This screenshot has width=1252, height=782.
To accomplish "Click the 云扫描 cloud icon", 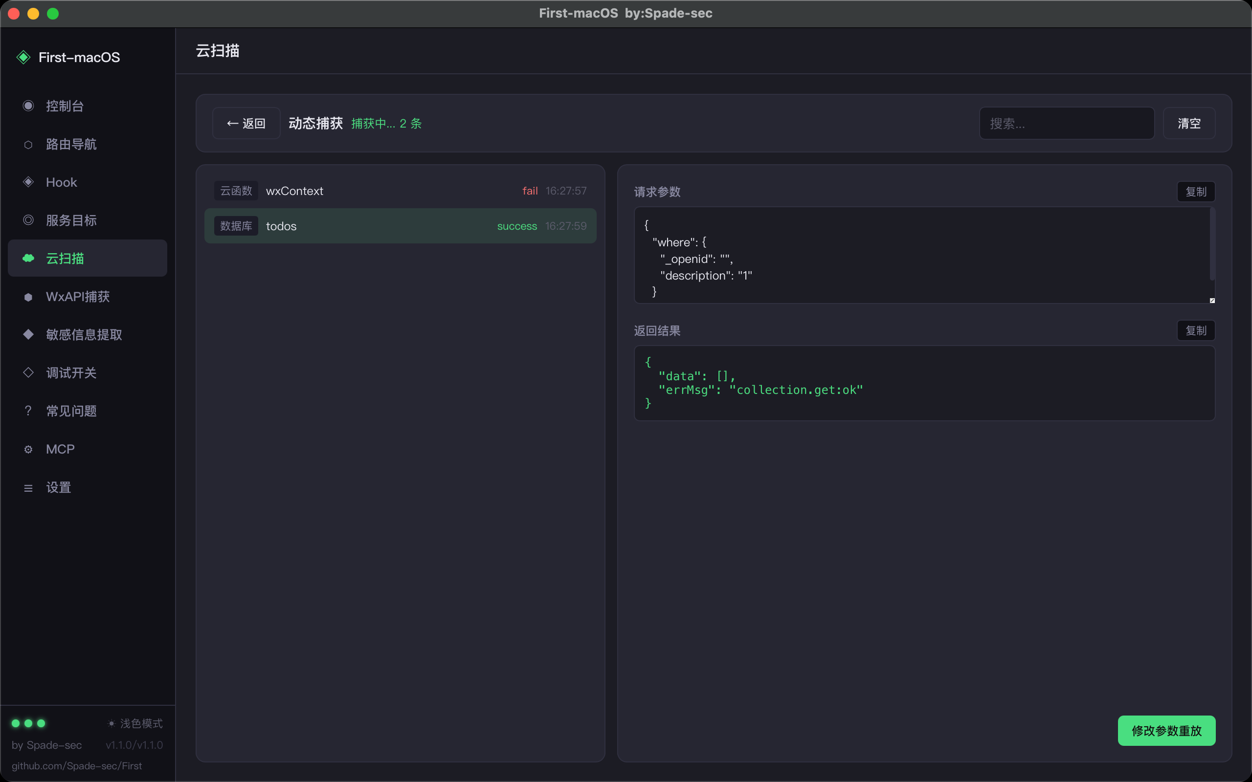I will (28, 258).
